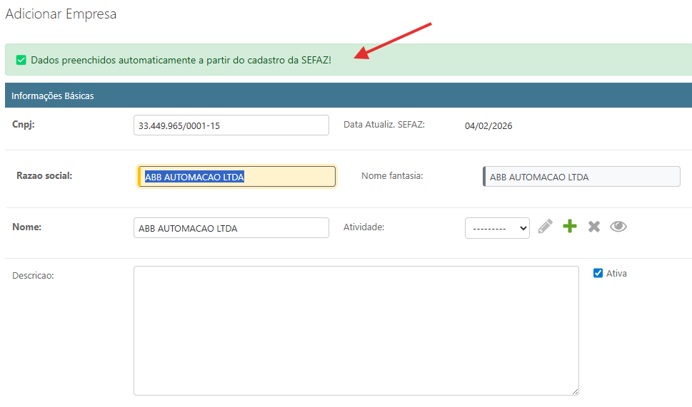Click into the Cnpj field
The image size is (692, 407).
(231, 125)
